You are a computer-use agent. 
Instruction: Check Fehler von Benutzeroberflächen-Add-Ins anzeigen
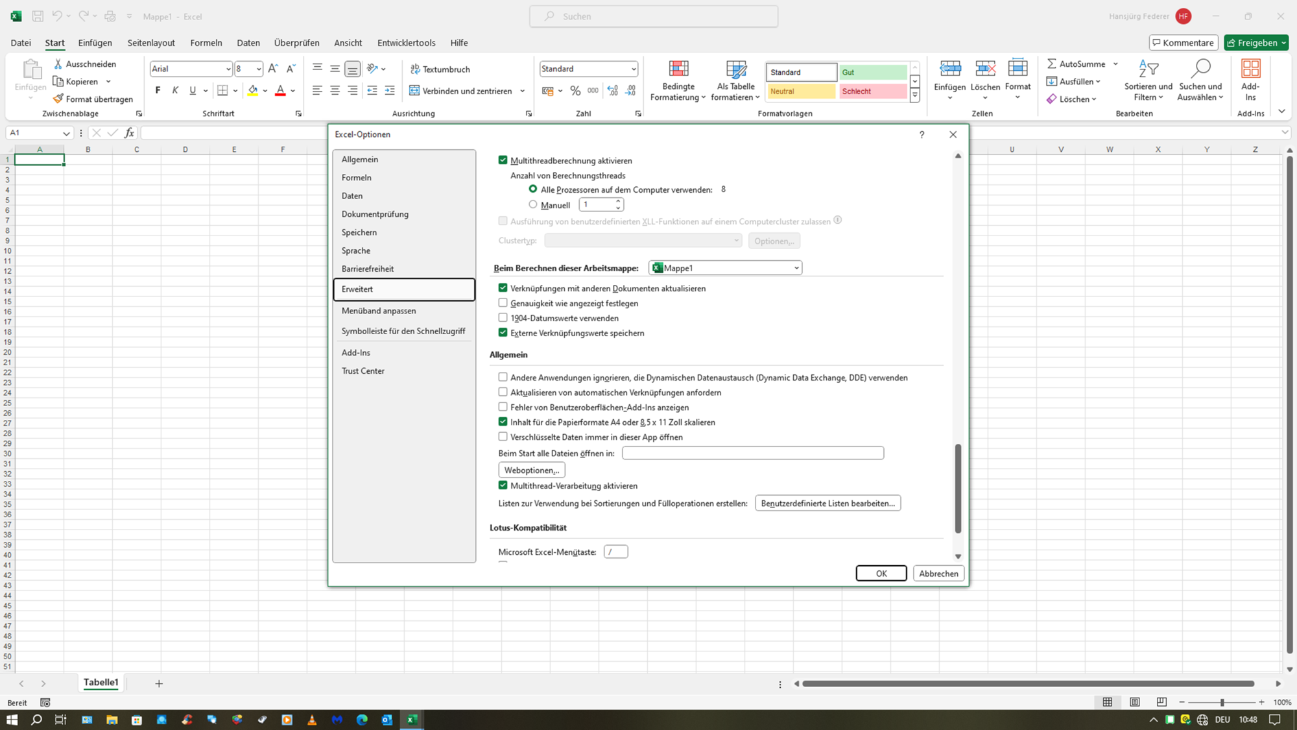(x=503, y=407)
